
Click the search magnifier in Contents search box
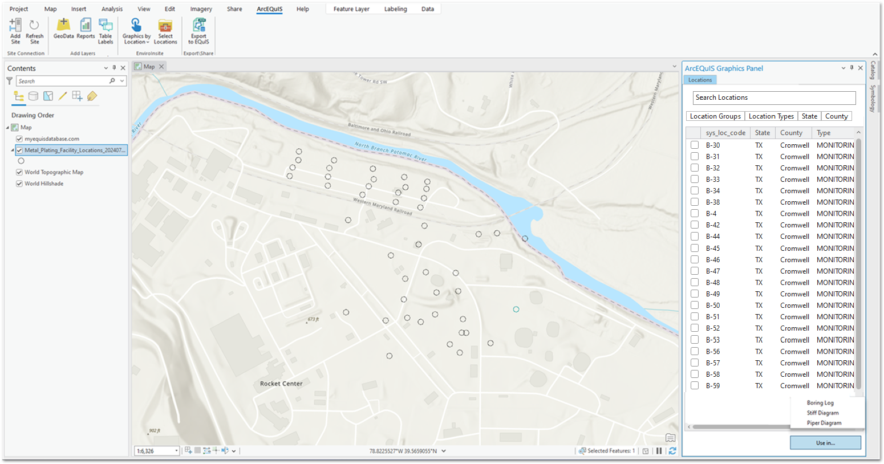[112, 81]
